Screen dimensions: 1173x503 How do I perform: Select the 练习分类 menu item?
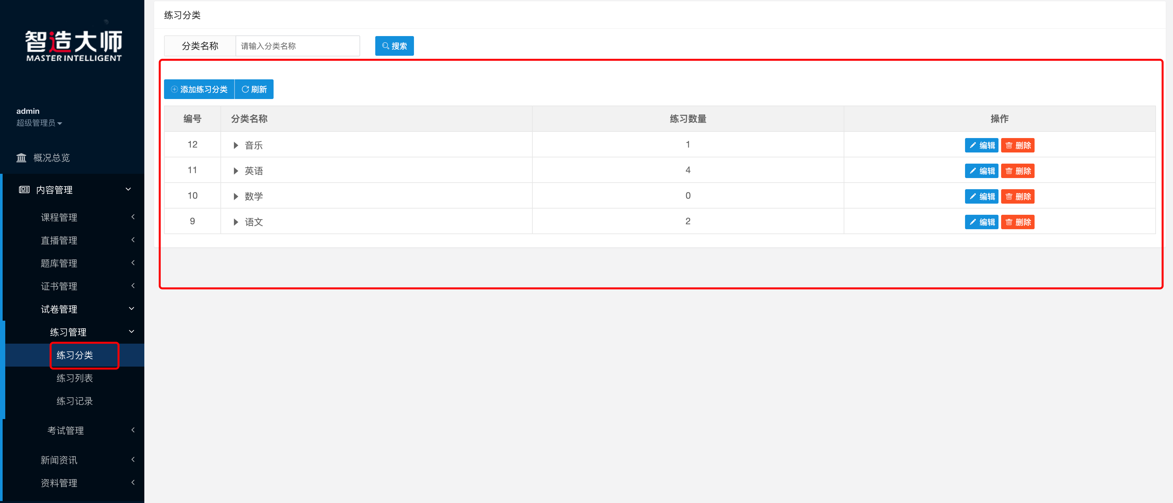(75, 355)
